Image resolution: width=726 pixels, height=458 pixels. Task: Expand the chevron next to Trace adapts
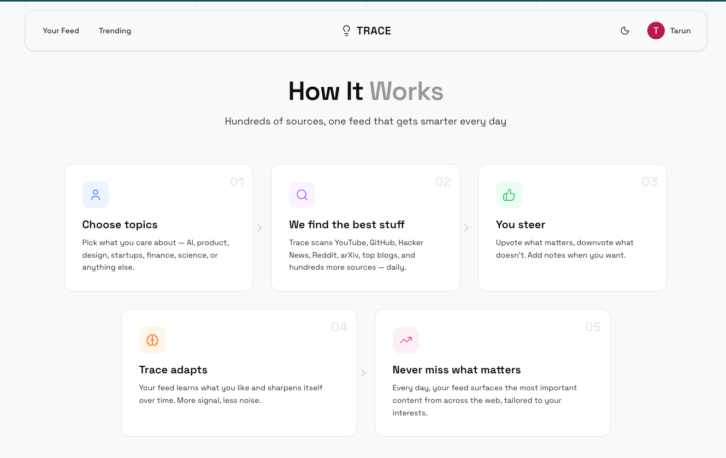[363, 373]
